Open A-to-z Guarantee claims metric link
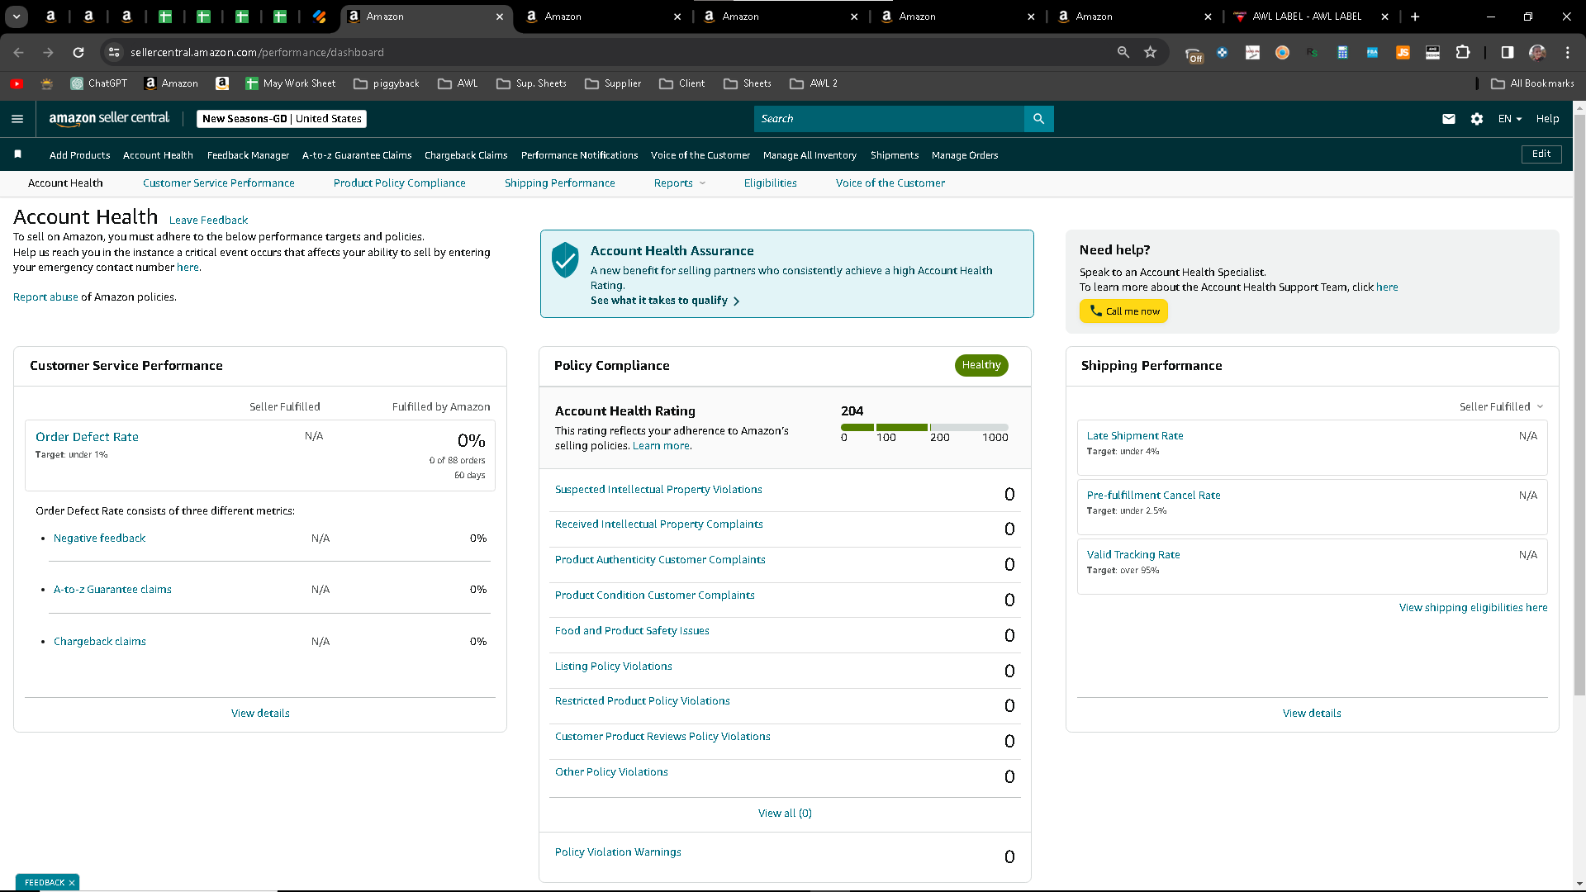Image resolution: width=1586 pixels, height=892 pixels. [x=112, y=590]
